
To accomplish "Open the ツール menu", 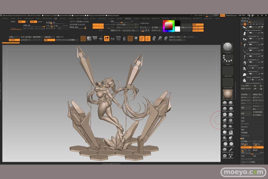I will coord(174,19).
